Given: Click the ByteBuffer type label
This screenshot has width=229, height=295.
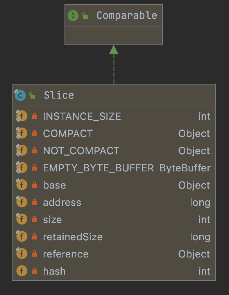Looking at the screenshot, I should coord(185,168).
